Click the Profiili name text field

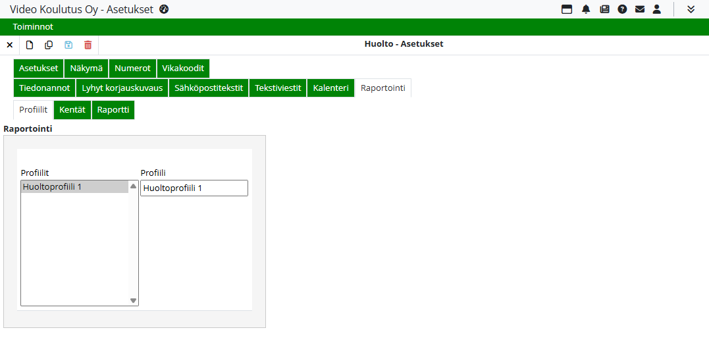194,188
